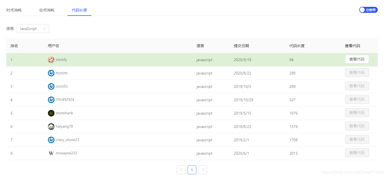Open ttzztztz's user profile link
Image resolution: width=387 pixels, height=177 pixels.
coord(62,73)
